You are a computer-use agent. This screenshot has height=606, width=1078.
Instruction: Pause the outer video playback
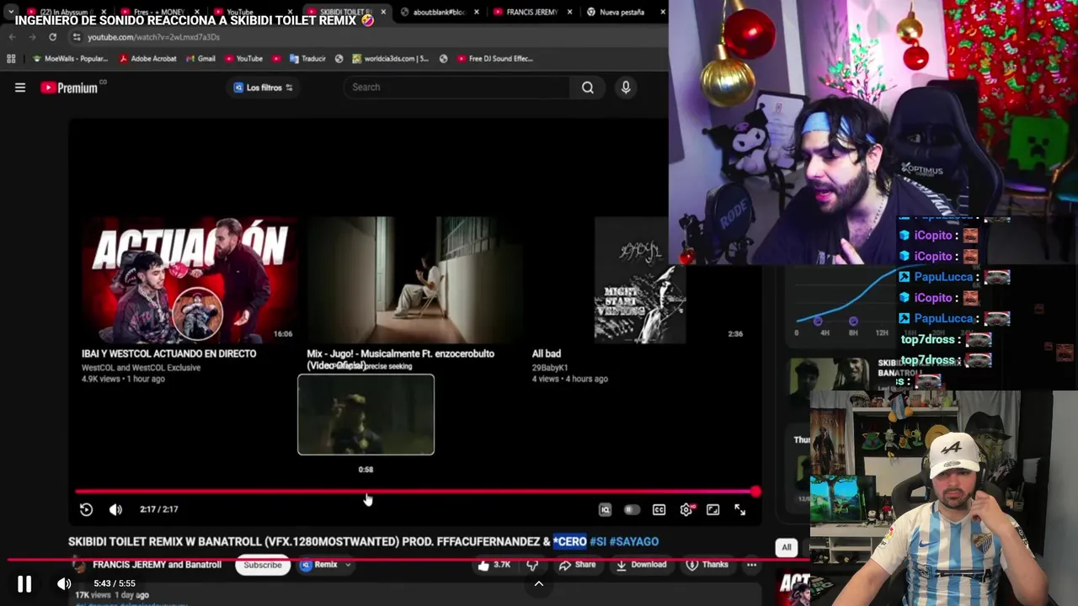coord(24,583)
